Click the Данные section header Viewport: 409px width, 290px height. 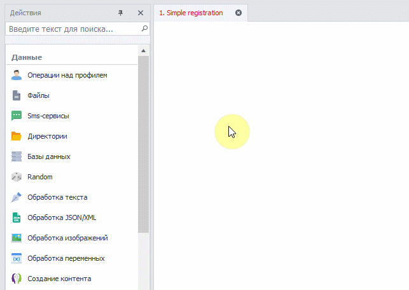27,57
